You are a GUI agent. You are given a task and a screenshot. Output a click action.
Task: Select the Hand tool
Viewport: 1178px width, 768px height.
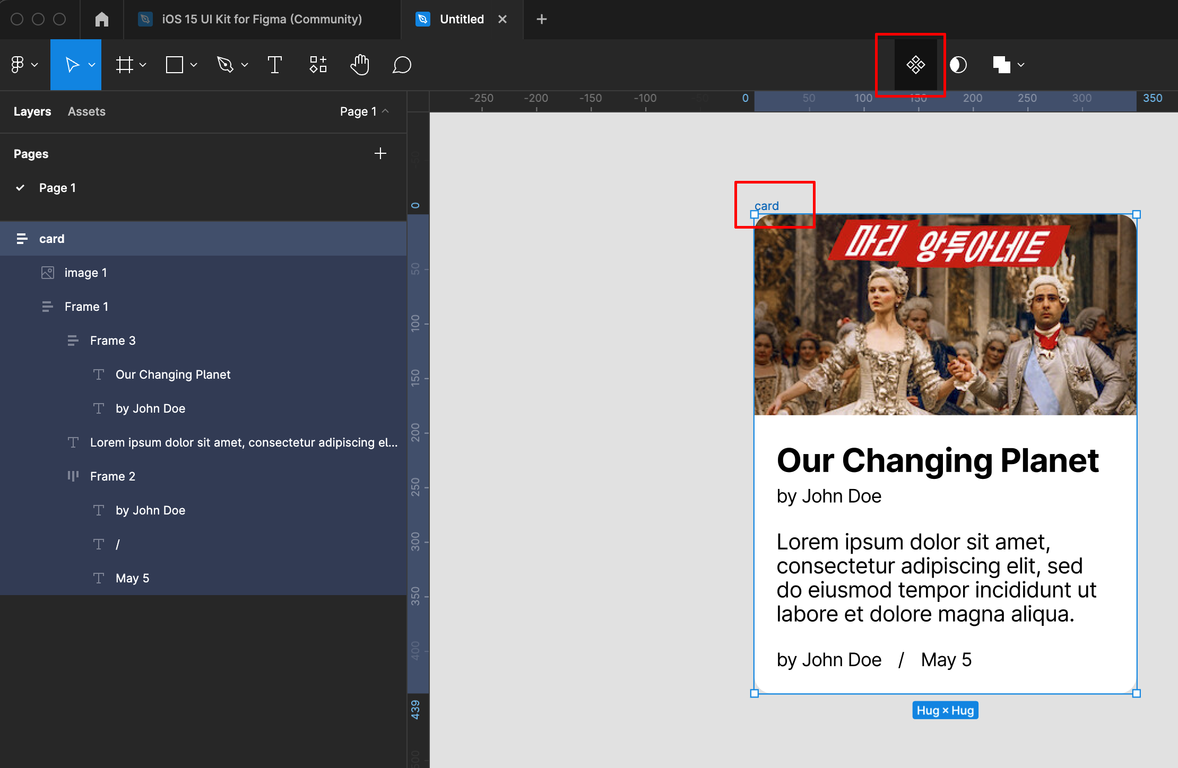coord(360,65)
